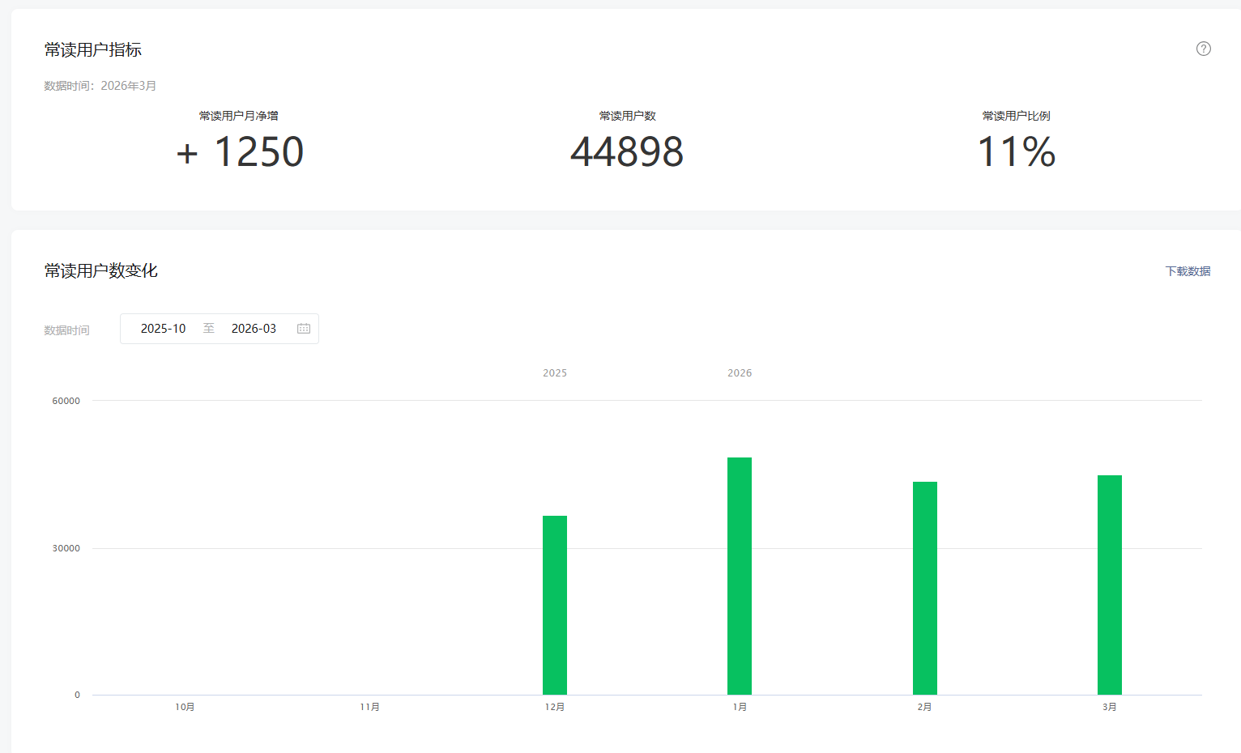Click the 11% 常读用户比例 figure
The width and height of the screenshot is (1241, 753).
pos(1016,152)
